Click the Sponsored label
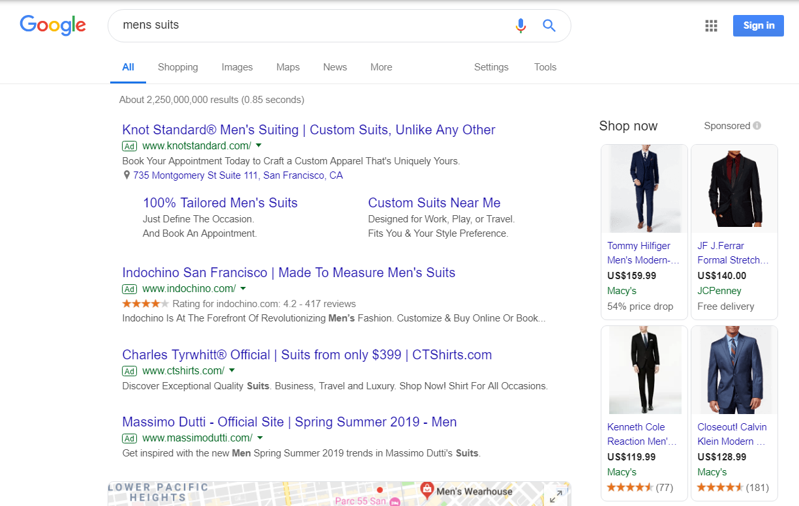The height and width of the screenshot is (506, 799). pyautogui.click(x=727, y=126)
